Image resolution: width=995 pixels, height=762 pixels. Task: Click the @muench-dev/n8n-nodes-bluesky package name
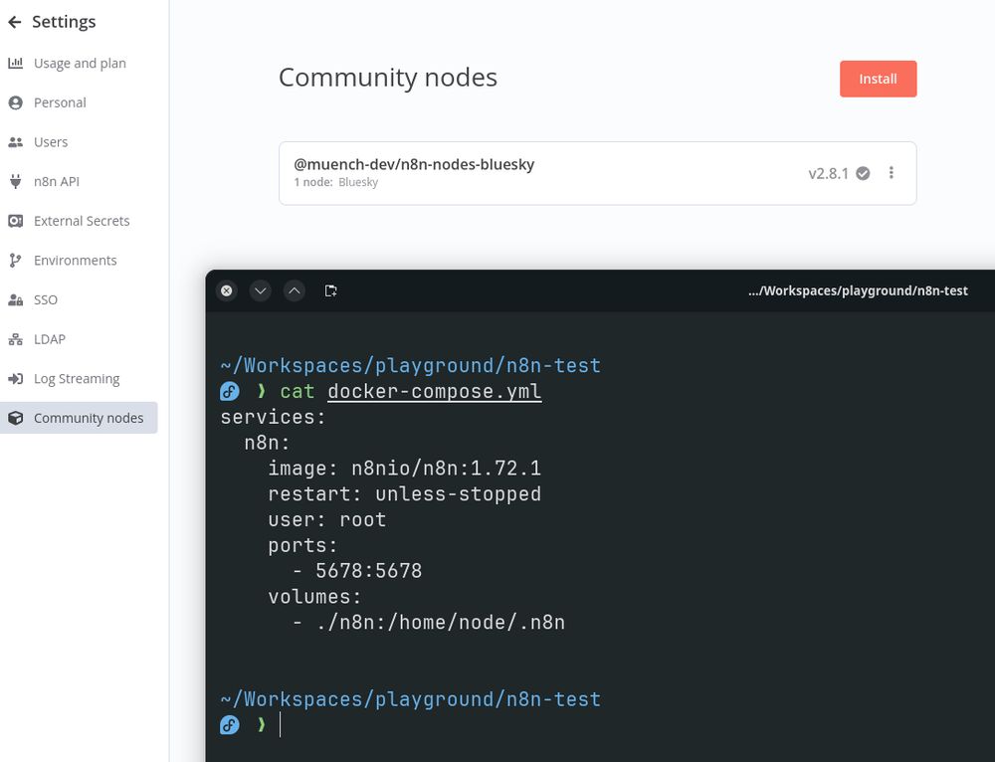[x=414, y=164]
